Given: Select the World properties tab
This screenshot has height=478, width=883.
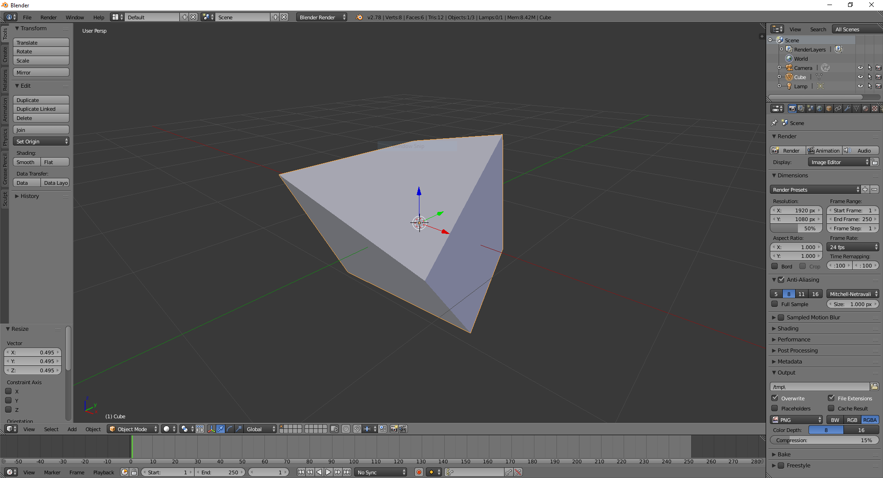Looking at the screenshot, I should [820, 108].
